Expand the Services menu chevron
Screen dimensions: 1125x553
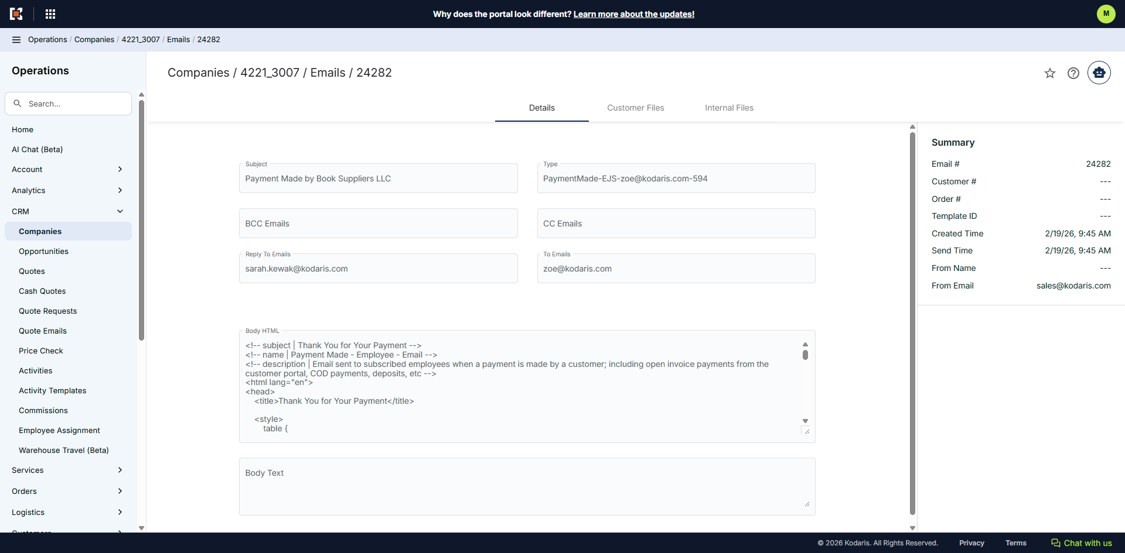pos(120,470)
